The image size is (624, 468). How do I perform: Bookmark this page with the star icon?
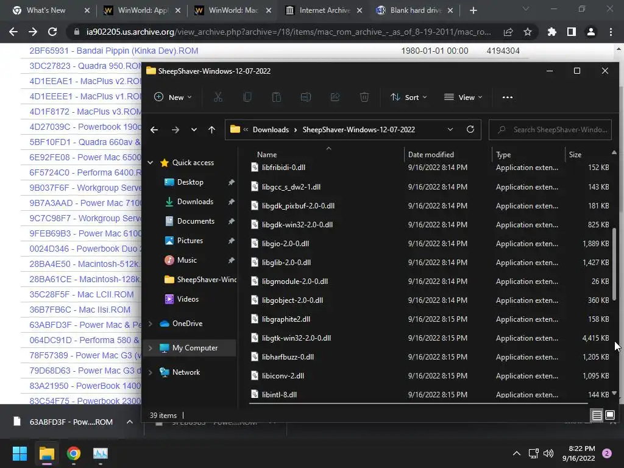(528, 32)
